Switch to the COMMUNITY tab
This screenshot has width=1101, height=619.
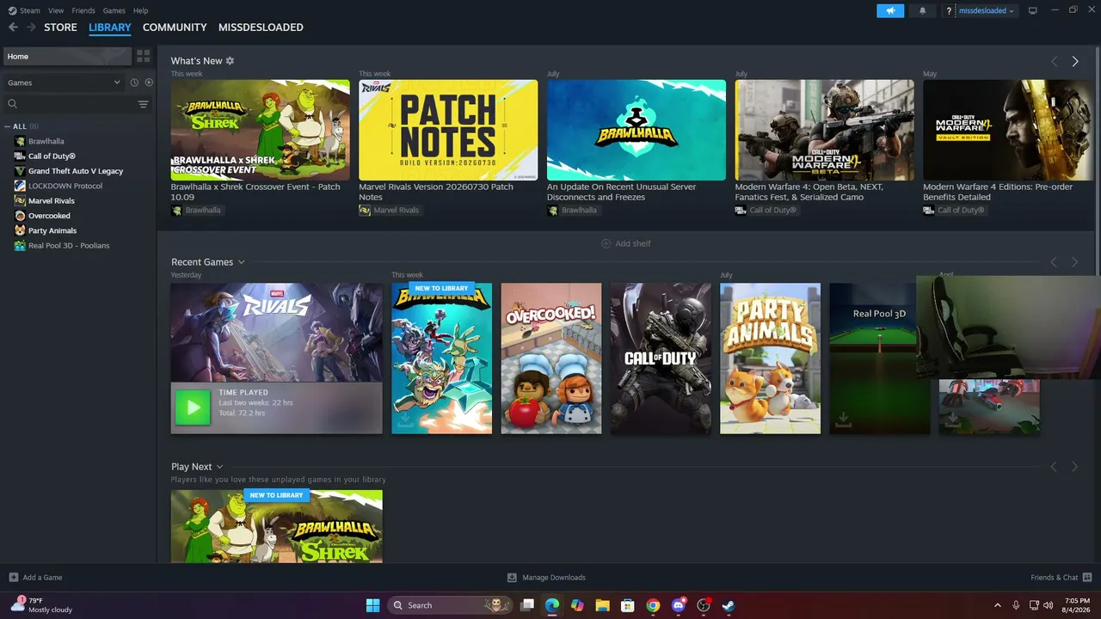coord(175,28)
